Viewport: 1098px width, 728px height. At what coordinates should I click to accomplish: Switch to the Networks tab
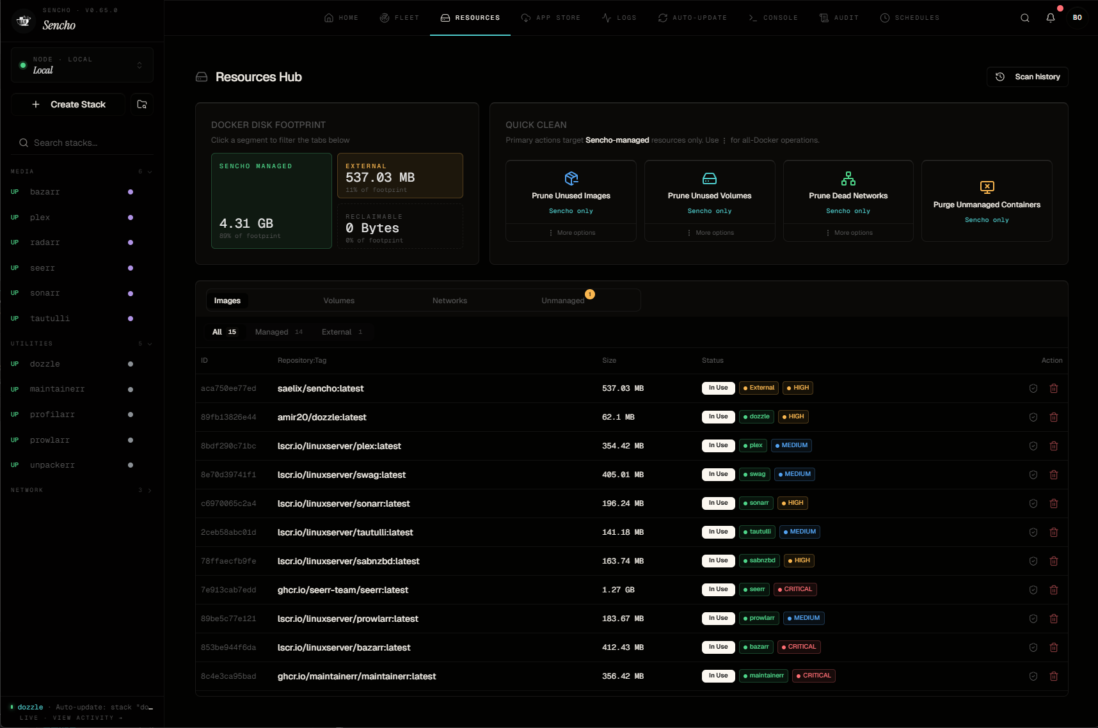click(x=450, y=301)
